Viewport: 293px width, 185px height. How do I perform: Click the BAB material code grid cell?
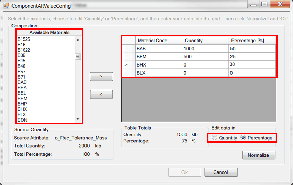coord(158,49)
